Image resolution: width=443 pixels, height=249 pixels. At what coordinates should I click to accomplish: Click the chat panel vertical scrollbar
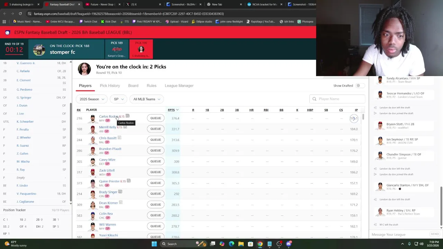441,206
